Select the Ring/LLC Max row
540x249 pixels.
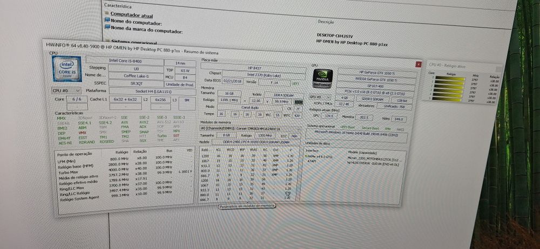(125, 186)
